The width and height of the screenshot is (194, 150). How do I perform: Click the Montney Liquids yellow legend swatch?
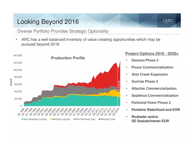pos(51,119)
